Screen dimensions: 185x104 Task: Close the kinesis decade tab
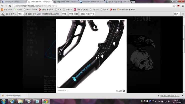[x=51, y=2]
